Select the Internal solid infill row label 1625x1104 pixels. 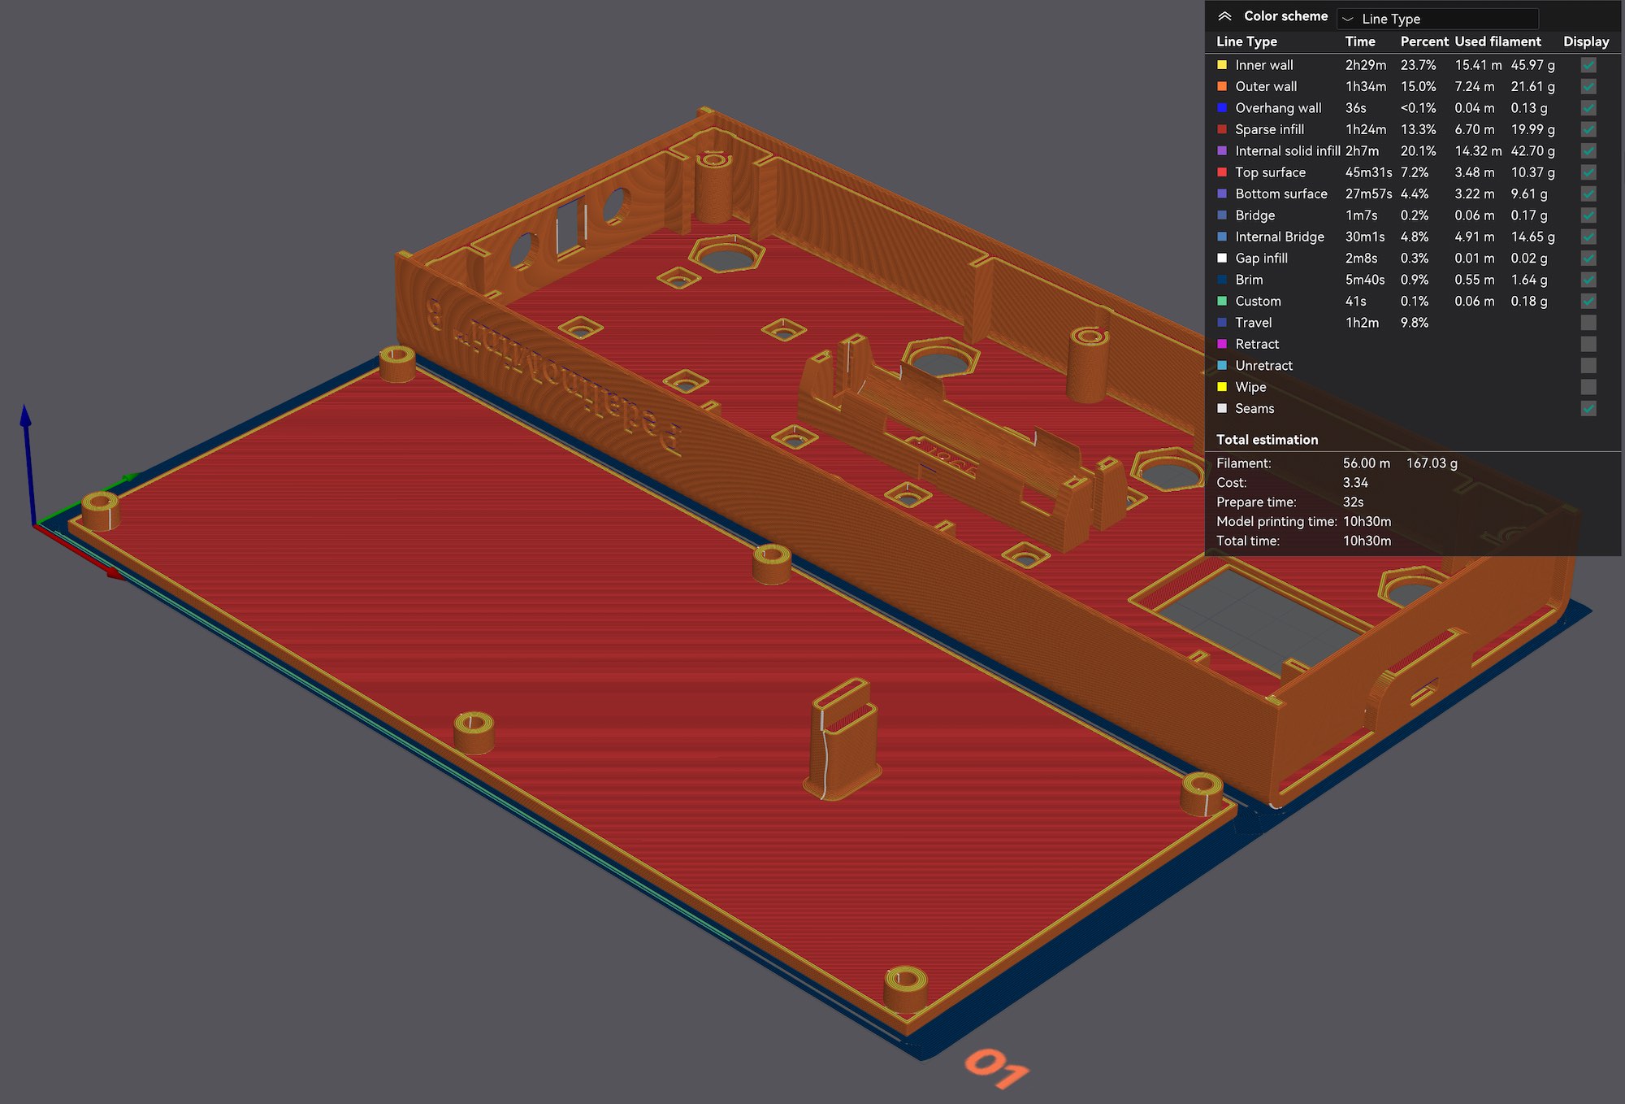tap(1287, 151)
